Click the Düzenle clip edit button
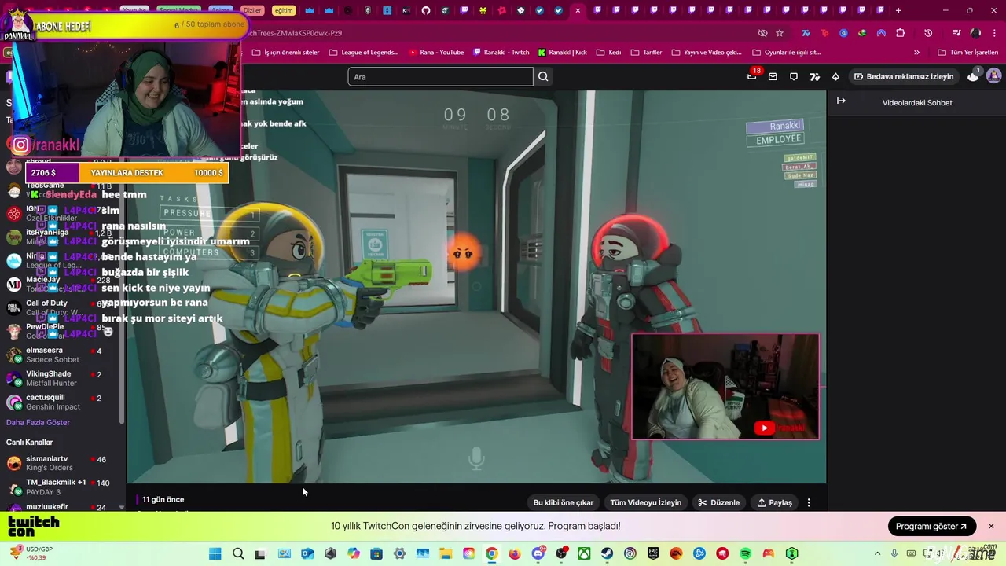The width and height of the screenshot is (1006, 566). coord(718,502)
